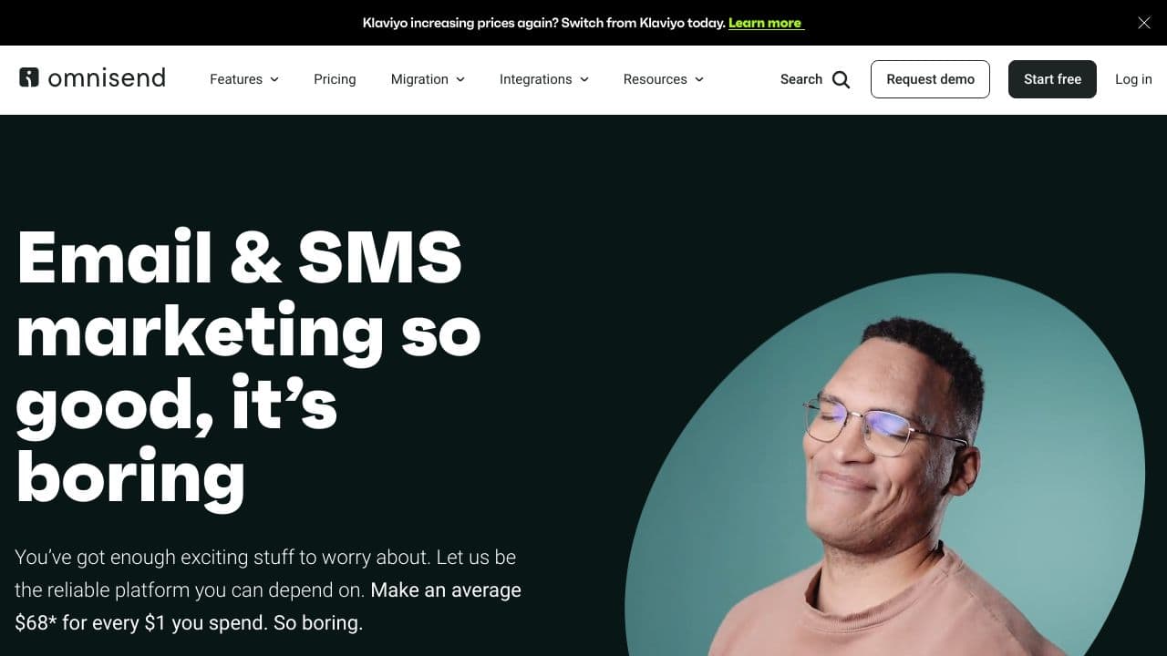Expand the Resources chevron arrow
Image resolution: width=1167 pixels, height=656 pixels.
click(699, 79)
